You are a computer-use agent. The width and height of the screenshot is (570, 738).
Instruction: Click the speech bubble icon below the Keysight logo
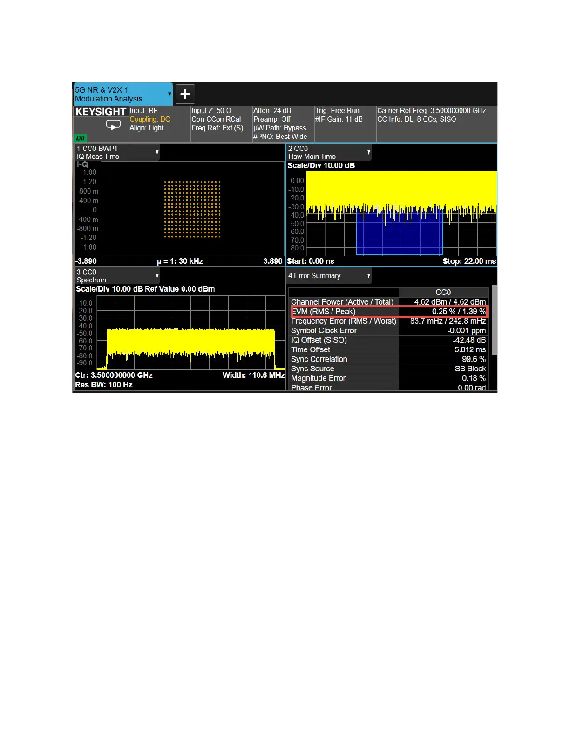point(113,125)
